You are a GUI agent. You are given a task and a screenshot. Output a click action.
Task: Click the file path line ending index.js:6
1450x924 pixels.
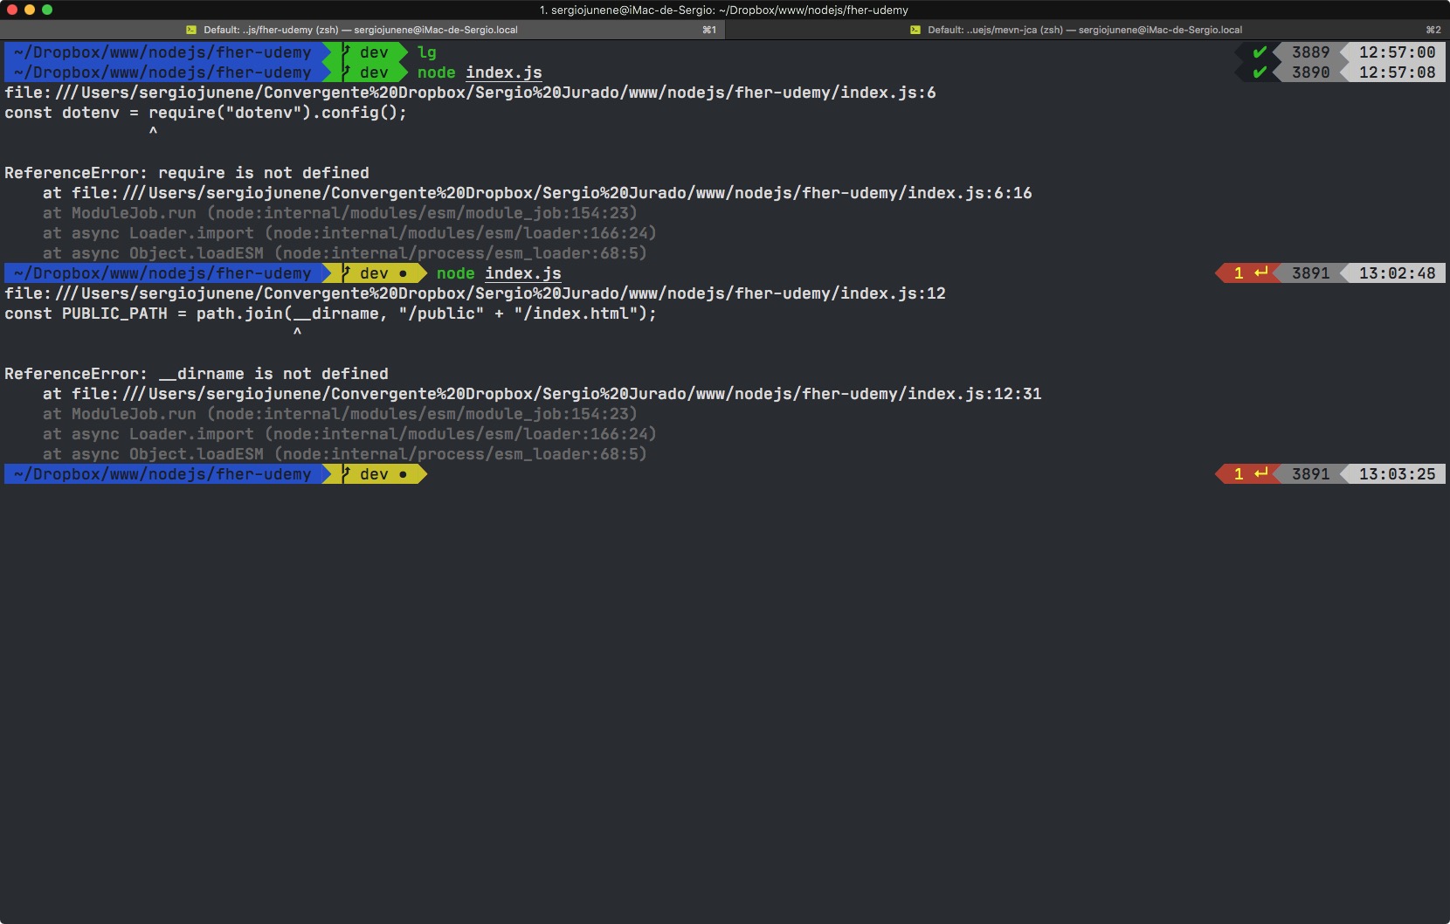coord(470,93)
